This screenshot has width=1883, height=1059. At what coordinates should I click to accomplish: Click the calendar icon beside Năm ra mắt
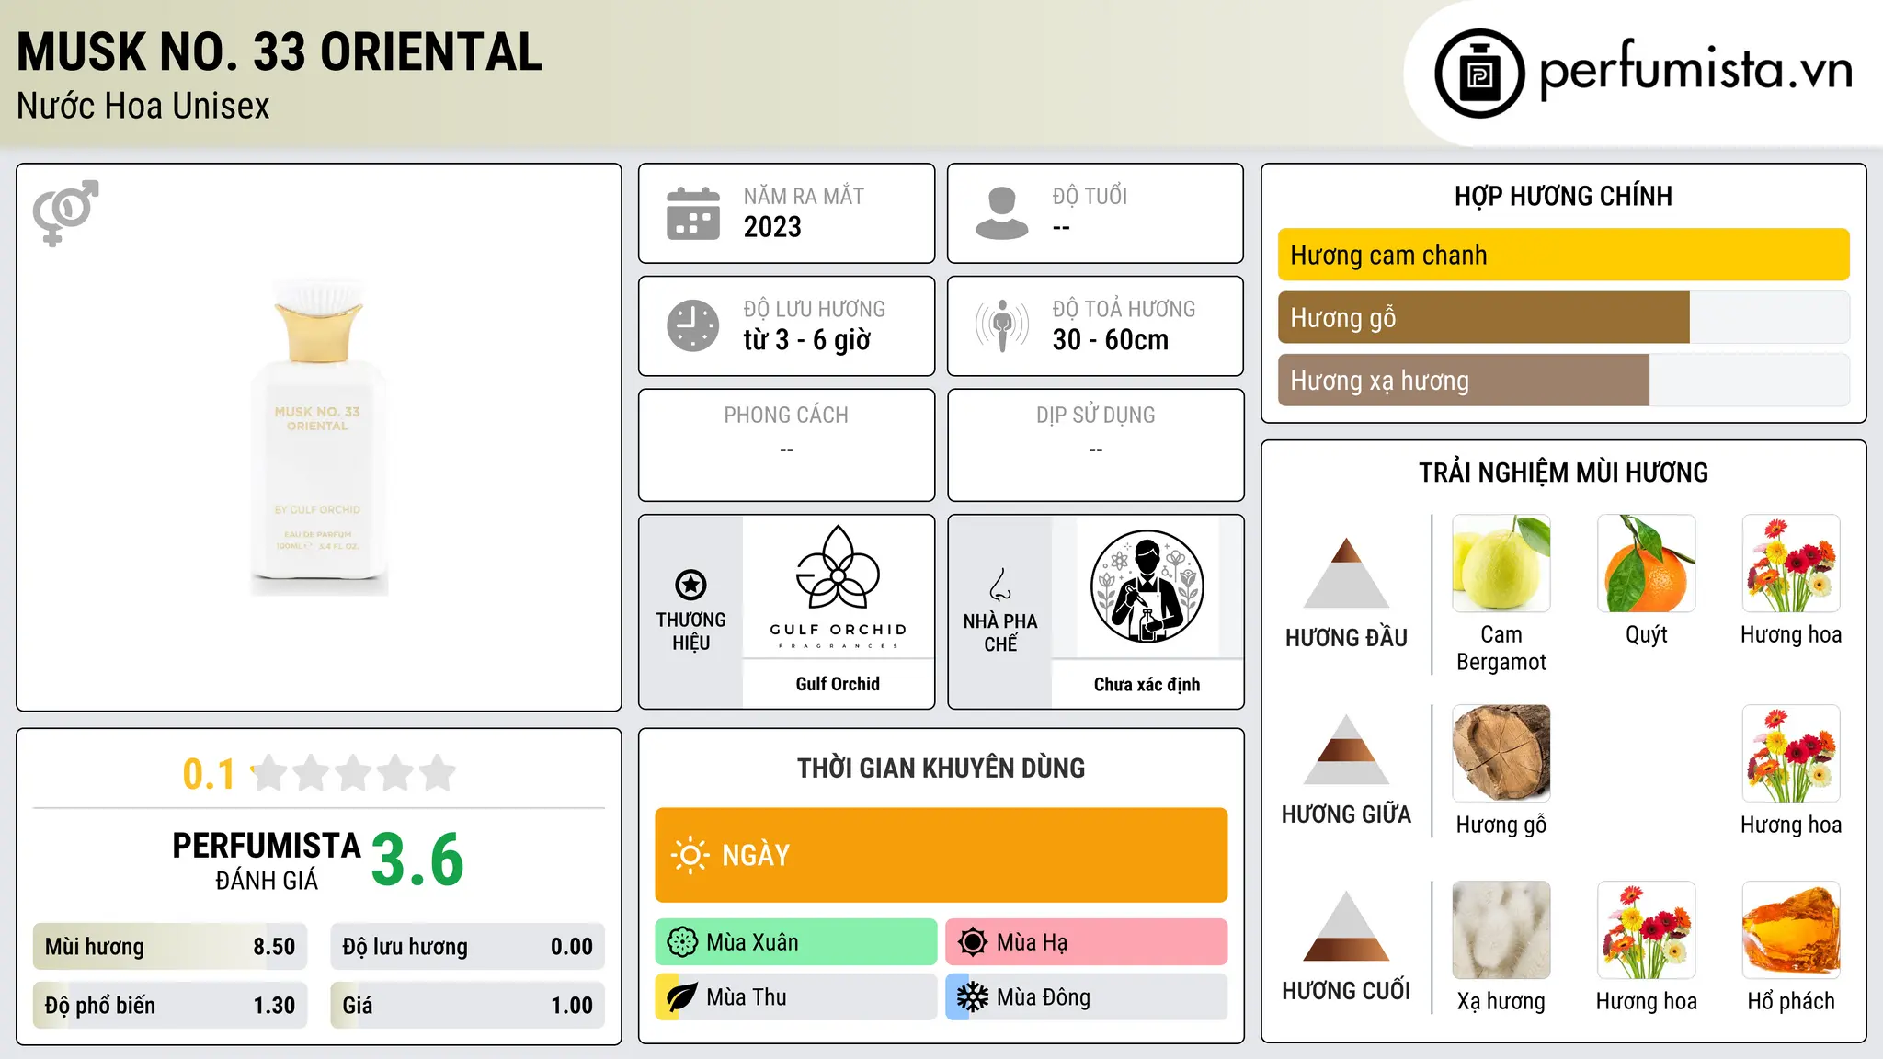[x=693, y=213]
